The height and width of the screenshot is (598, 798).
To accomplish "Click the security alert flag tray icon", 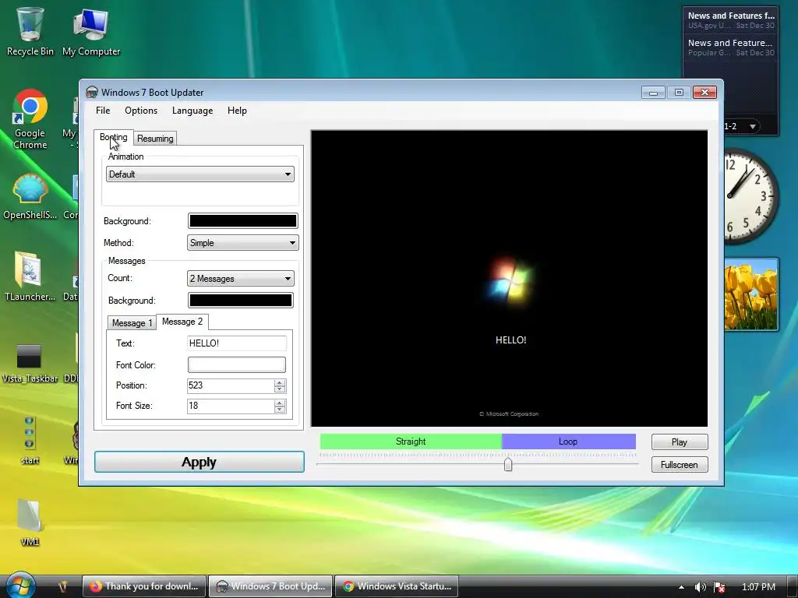I will coord(719,587).
